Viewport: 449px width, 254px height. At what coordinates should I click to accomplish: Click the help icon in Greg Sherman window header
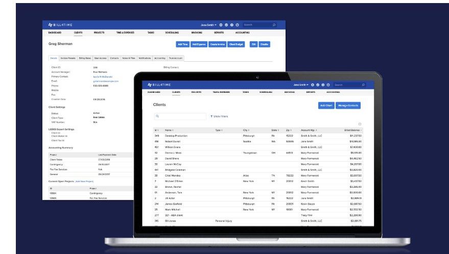[x=232, y=25]
